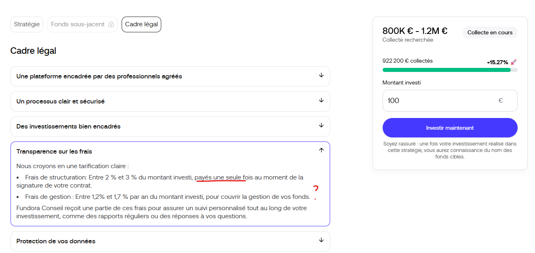The height and width of the screenshot is (253, 535).
Task: Click the 'Collecte en cours' status badge
Action: coord(490,33)
